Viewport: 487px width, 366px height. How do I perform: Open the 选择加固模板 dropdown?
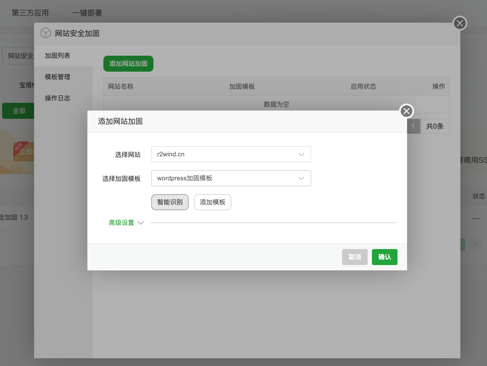[x=231, y=178]
